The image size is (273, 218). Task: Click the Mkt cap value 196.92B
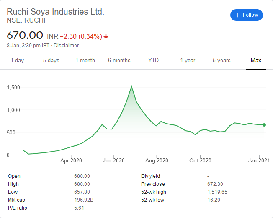point(84,200)
